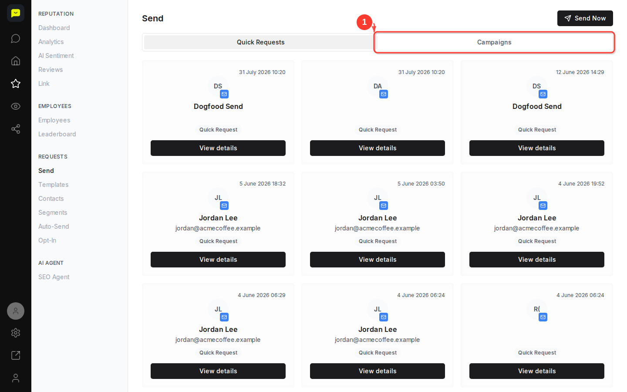
Task: Open the settings gear icon
Action: (16, 333)
